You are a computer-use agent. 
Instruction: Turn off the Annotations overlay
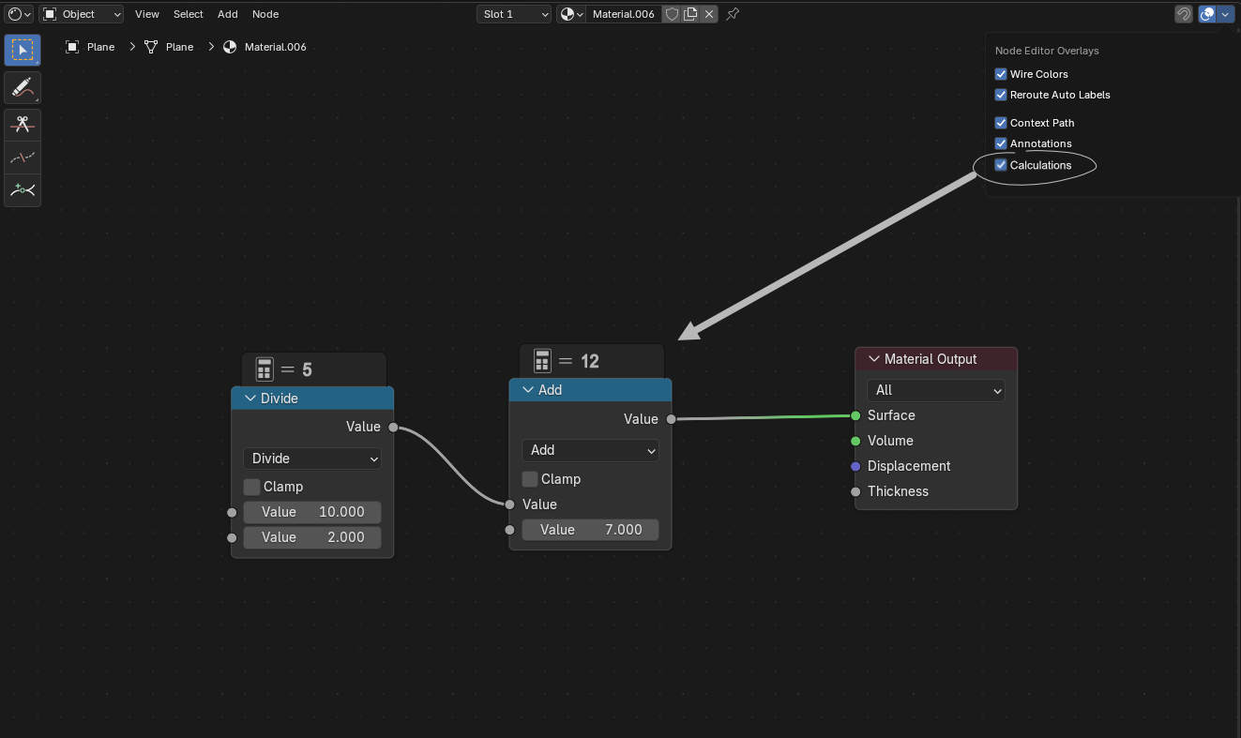1001,143
